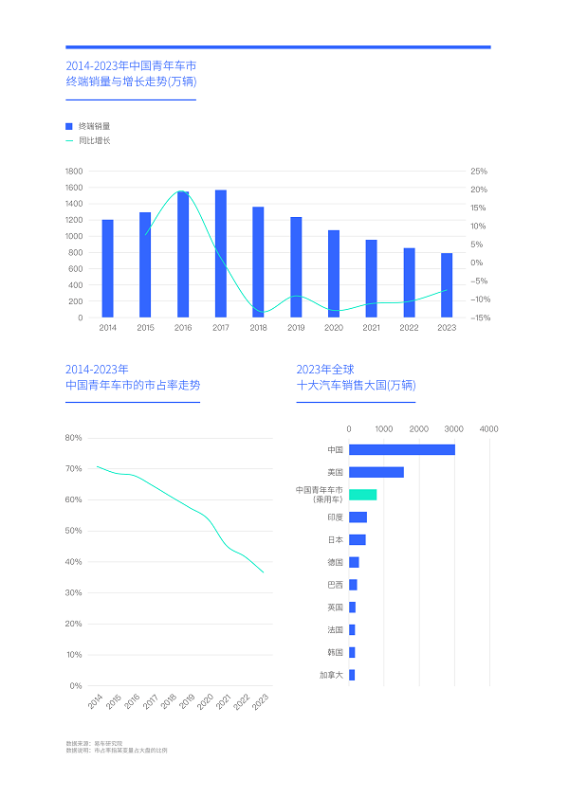Select the 美国 horizontal bar
Screen dimensions: 569x798
click(376, 472)
